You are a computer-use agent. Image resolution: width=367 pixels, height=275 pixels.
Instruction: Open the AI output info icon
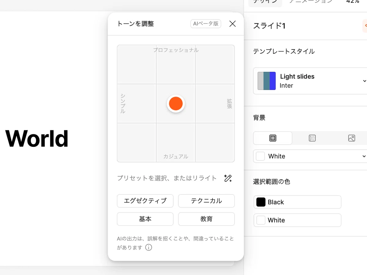tap(149, 248)
